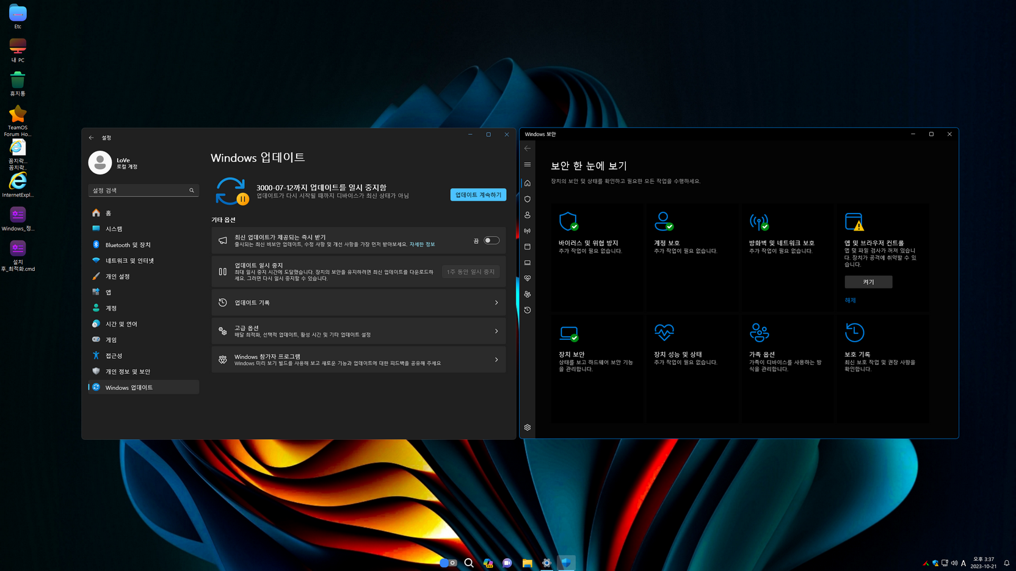Click the taskbar clock showing 오후 3:37
Viewport: 1016px width, 571px height.
pos(984,562)
